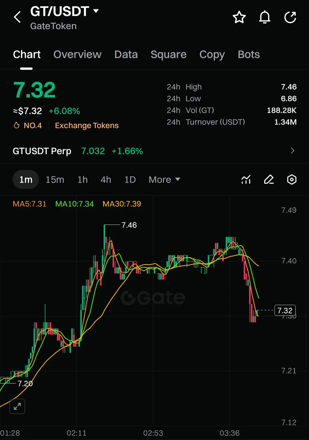Screen dimensions: 309x440
Task: Tap the current price tag 7.32 on chart
Action: [285, 310]
